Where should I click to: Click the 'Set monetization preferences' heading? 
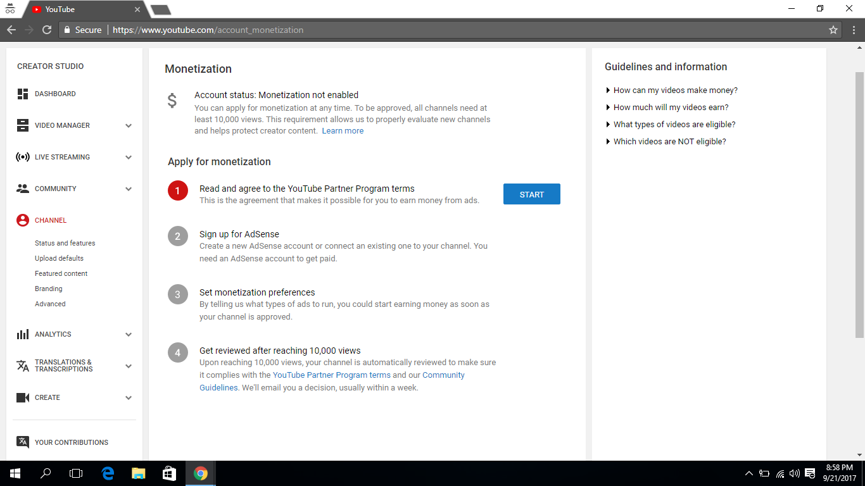[257, 292]
